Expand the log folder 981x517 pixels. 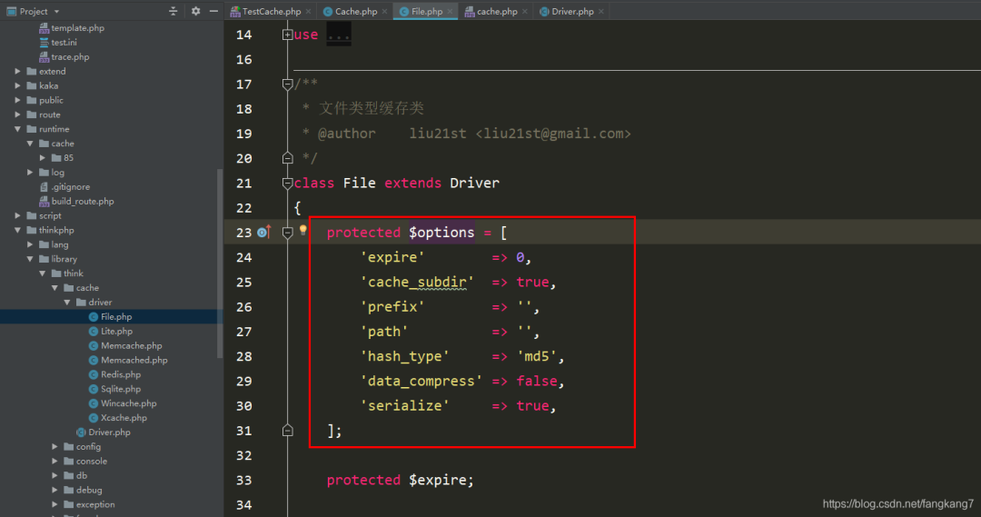(x=30, y=172)
